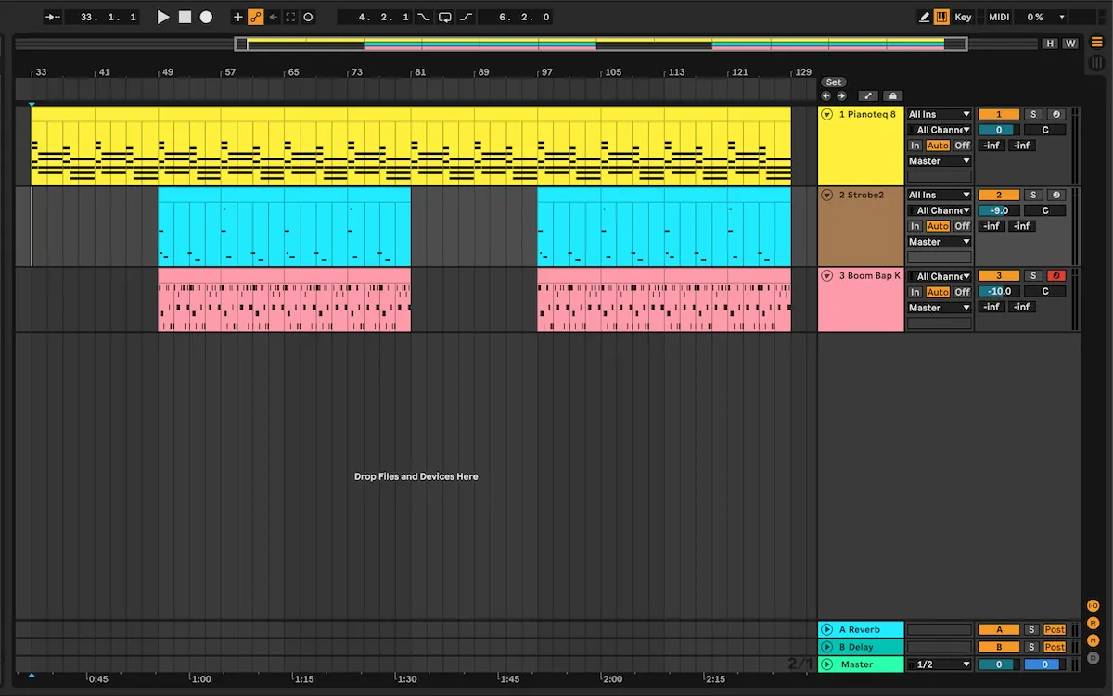Click the Capture MIDI button
Screen dimensions: 1113x696
[290, 17]
